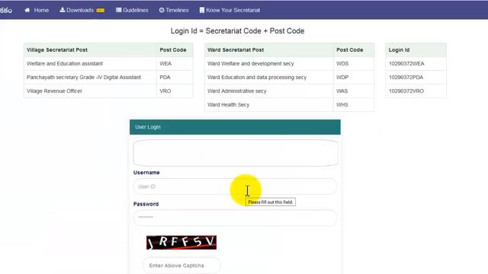The width and height of the screenshot is (488, 274).
Task: Click the WEA post code cell
Action: coord(175,63)
